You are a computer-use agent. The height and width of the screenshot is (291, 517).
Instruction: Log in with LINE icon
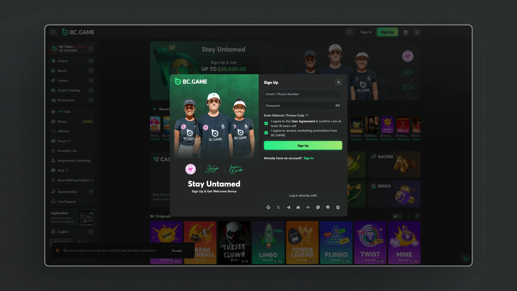pos(328,207)
